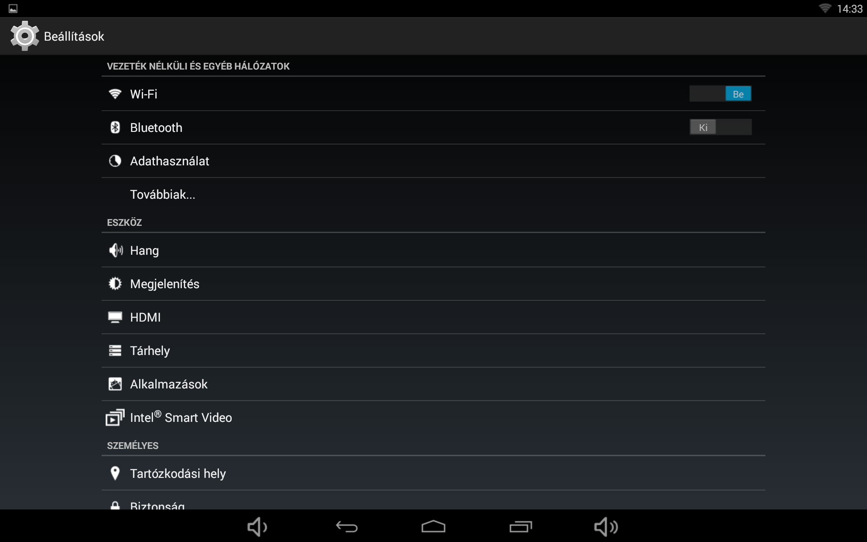Tap the Alkalmazások apps icon
This screenshot has width=867, height=542.
pyautogui.click(x=115, y=384)
